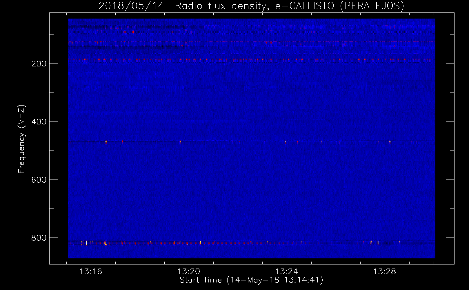Click the red interference line near 190 MHz
Image resolution: width=469 pixels, height=290 pixels.
pos(252,59)
